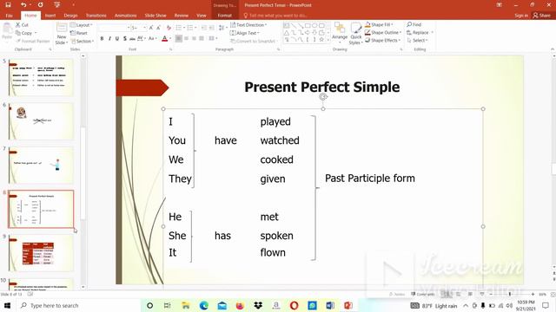This screenshot has height=312, width=556.
Task: Save the presentation with the floppy disk icon
Action: click(8, 5)
